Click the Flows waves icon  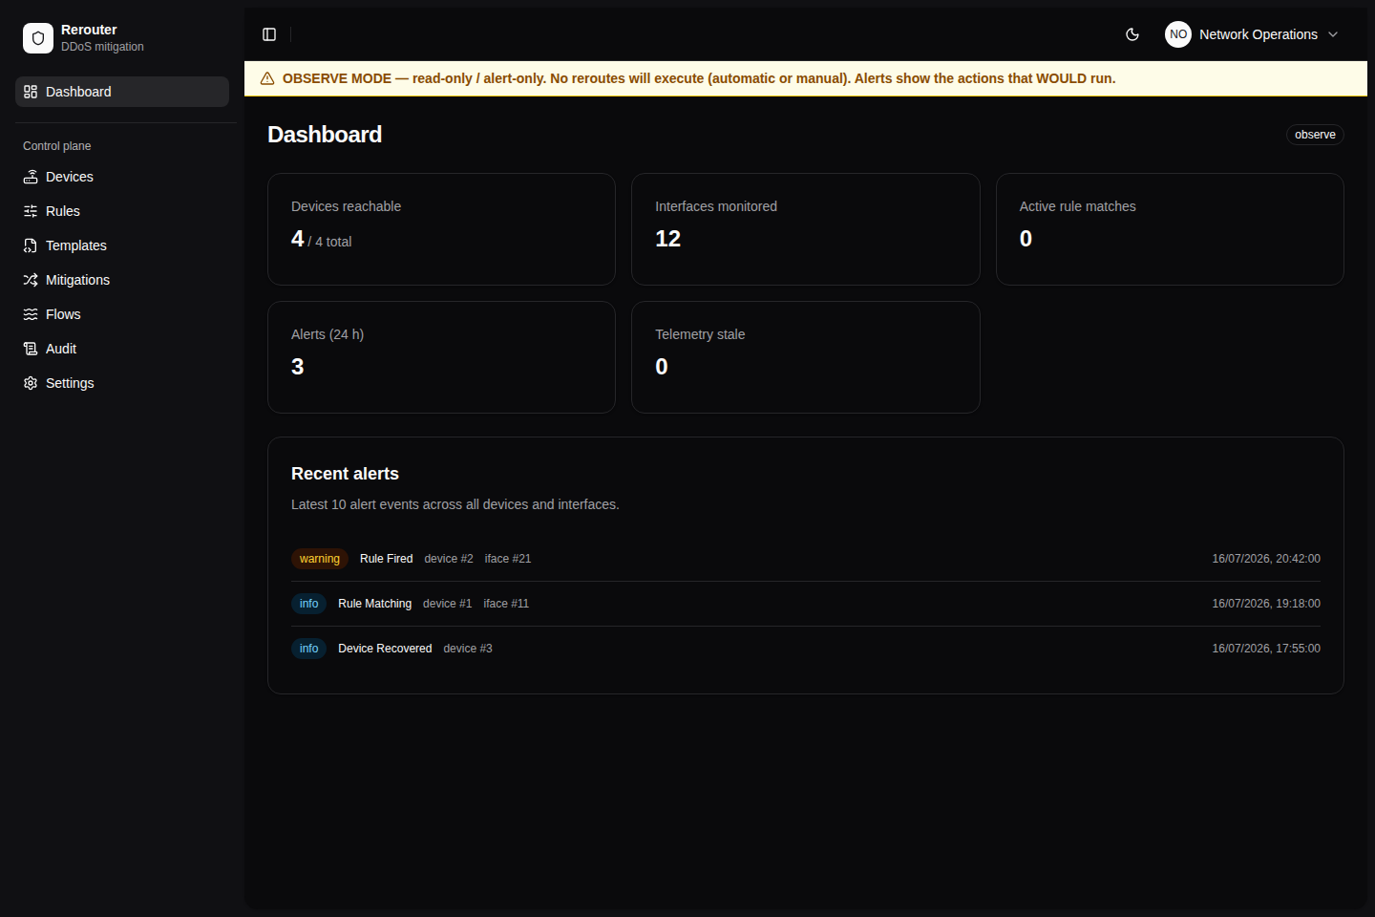coord(31,314)
